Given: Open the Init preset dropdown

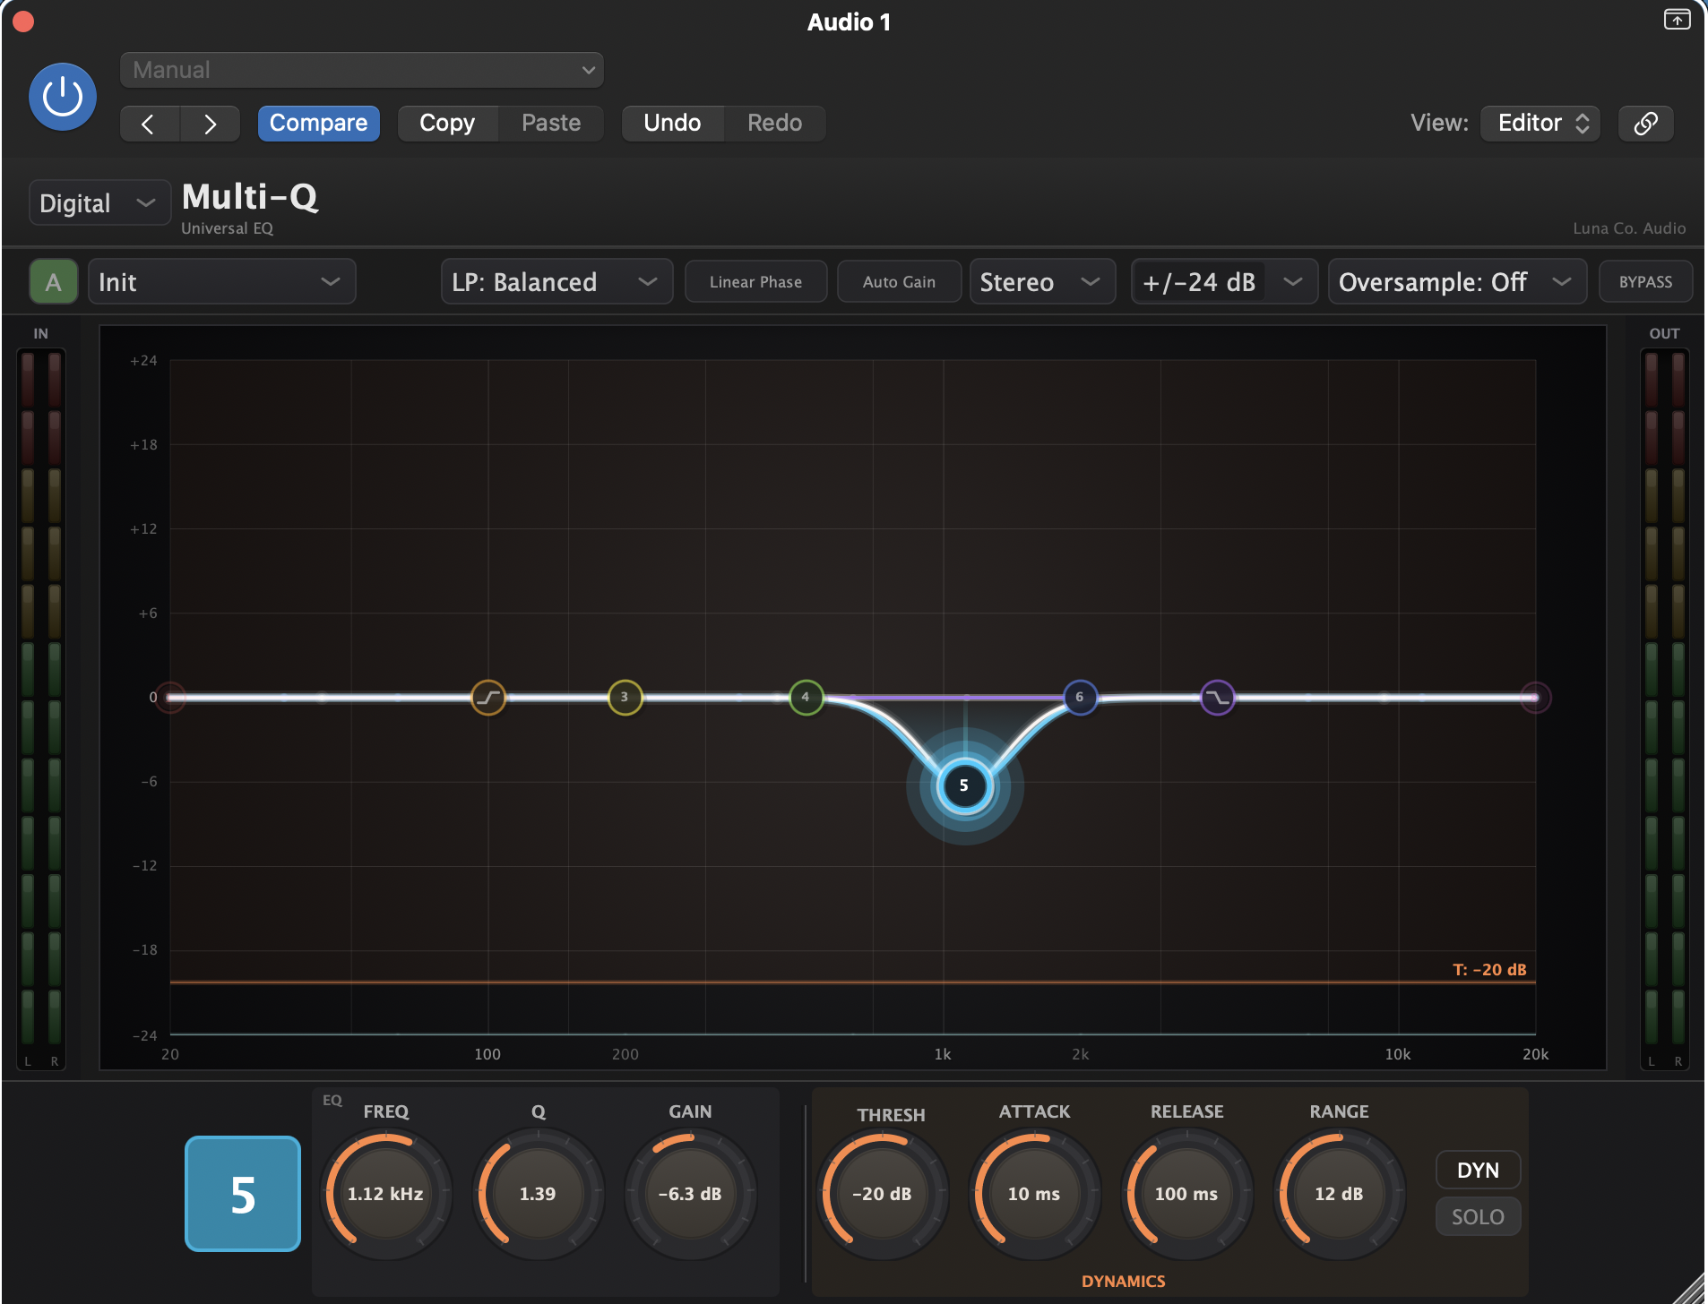Looking at the screenshot, I should click(220, 281).
